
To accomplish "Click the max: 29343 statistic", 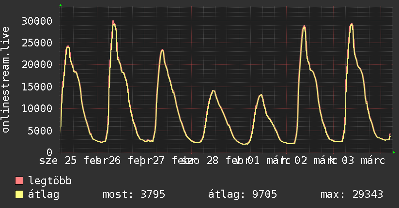I will click(x=352, y=194).
